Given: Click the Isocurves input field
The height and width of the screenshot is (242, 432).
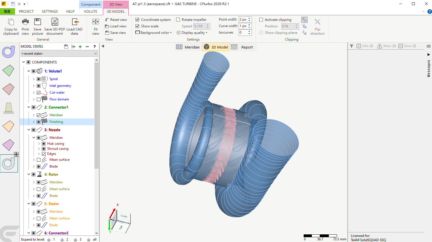Looking at the screenshot, I should 243,32.
